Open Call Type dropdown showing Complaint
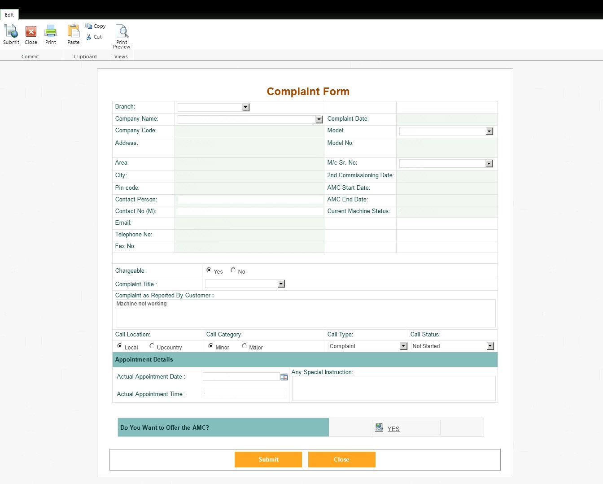The width and height of the screenshot is (603, 484). [x=404, y=346]
